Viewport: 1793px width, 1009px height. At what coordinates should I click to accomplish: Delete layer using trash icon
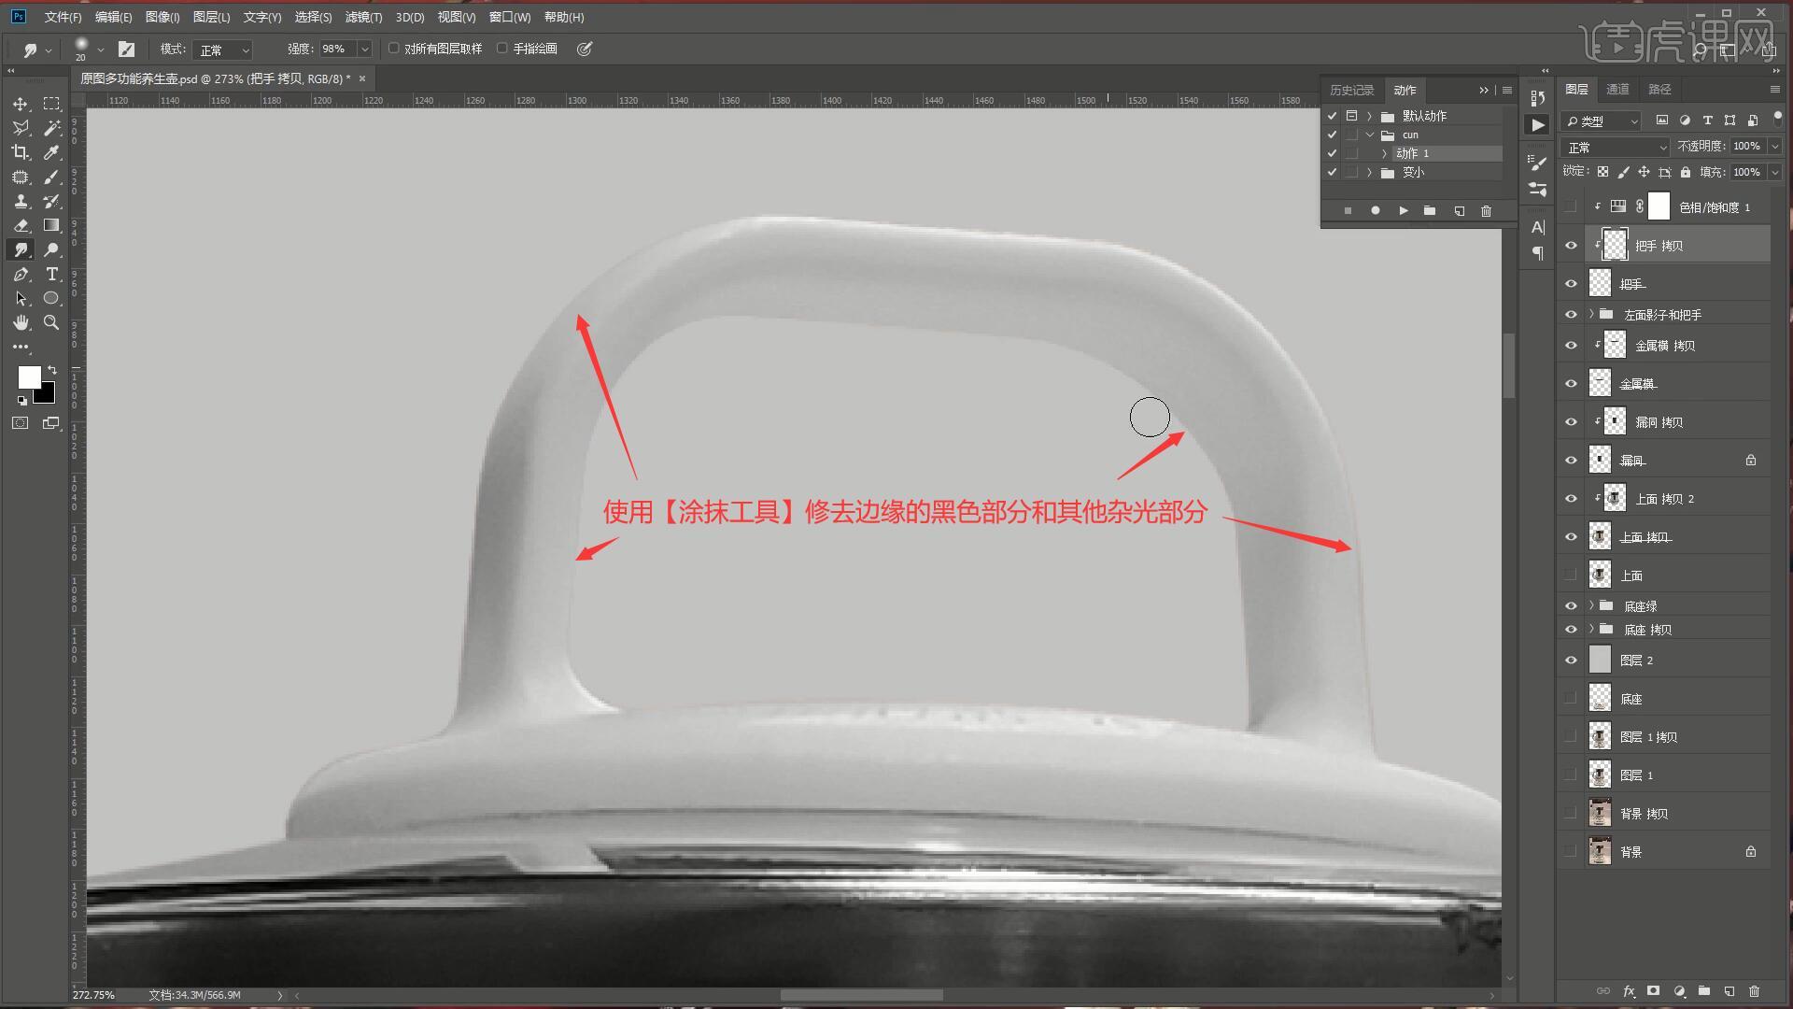pyautogui.click(x=1754, y=991)
